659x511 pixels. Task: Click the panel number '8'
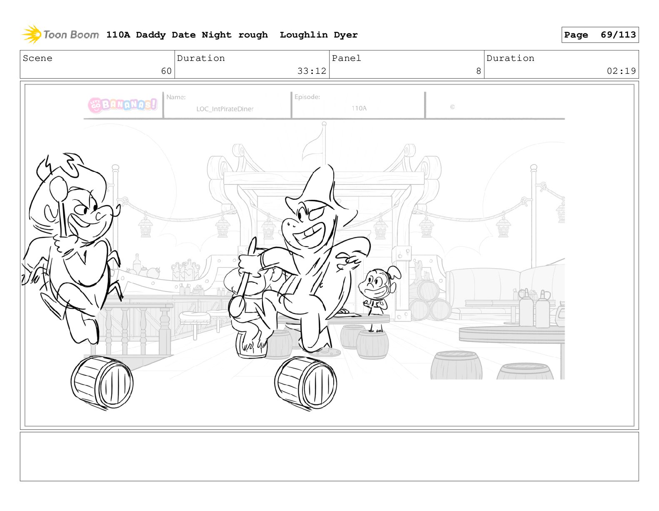tap(479, 71)
